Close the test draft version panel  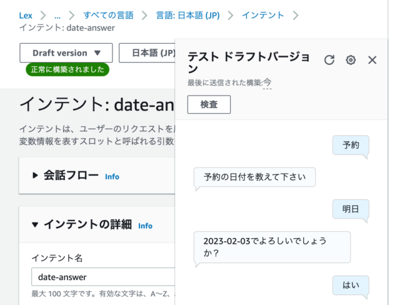[x=372, y=60]
